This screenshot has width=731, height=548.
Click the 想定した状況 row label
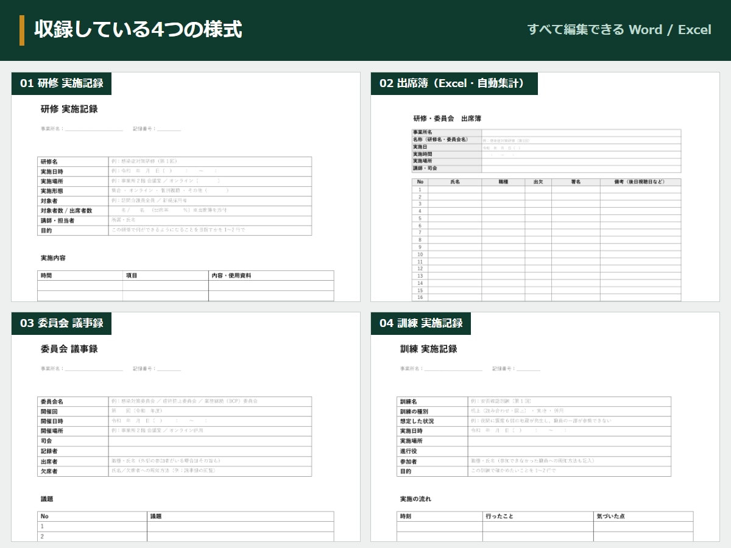coord(417,421)
